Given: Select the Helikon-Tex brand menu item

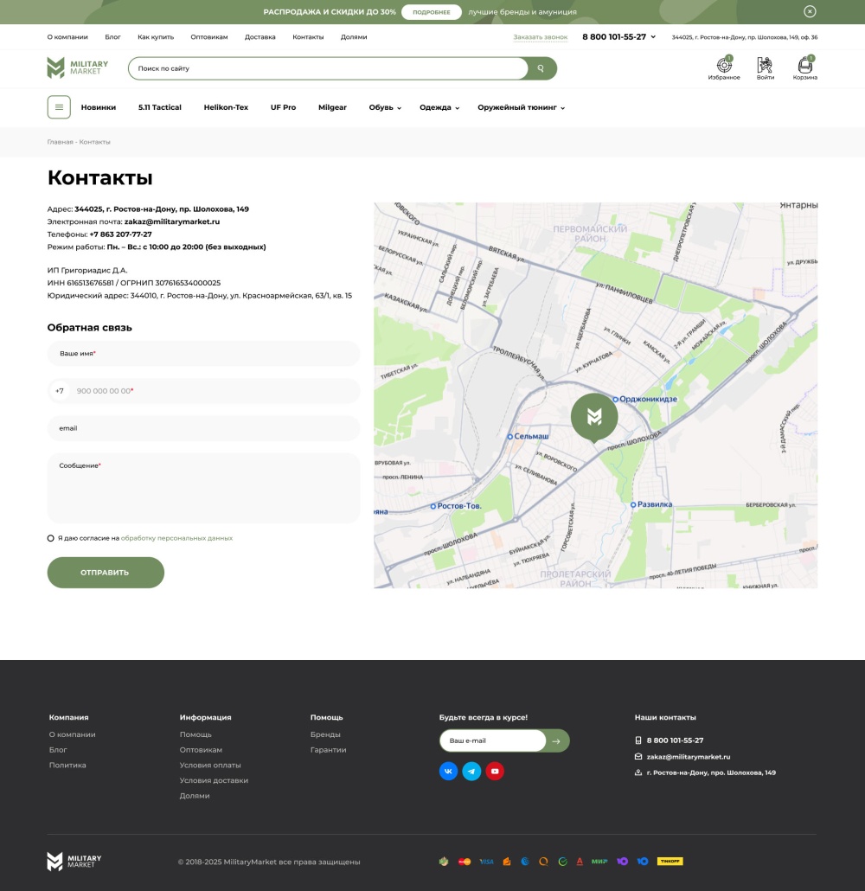Looking at the screenshot, I should (226, 107).
